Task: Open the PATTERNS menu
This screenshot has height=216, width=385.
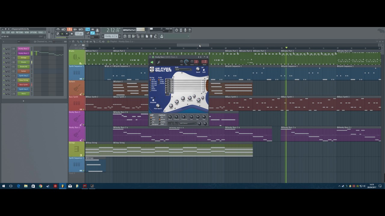Action: pyautogui.click(x=20, y=32)
